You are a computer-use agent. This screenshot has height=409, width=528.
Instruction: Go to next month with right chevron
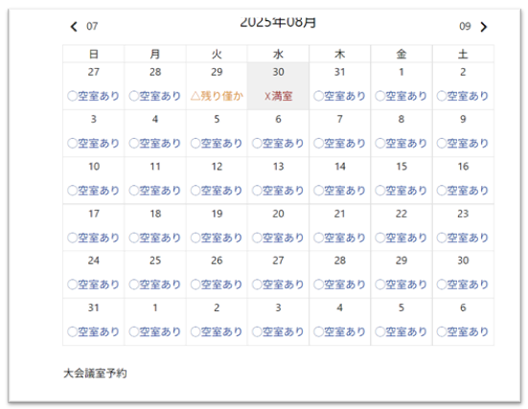(484, 27)
